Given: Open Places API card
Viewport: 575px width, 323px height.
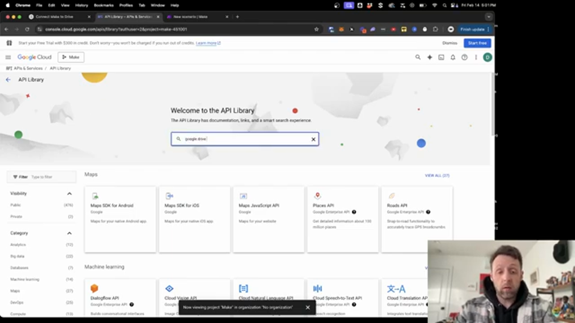Looking at the screenshot, I should 343,219.
